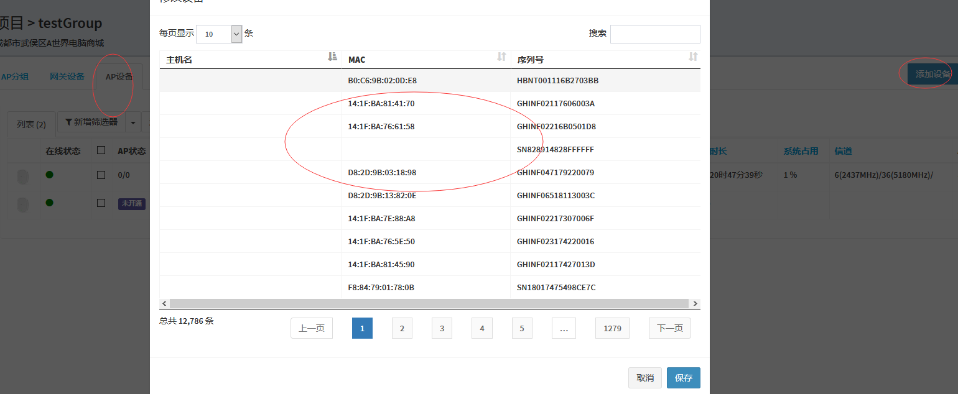This screenshot has height=394, width=958.
Task: Go to 下一页 in pagination
Action: click(669, 328)
